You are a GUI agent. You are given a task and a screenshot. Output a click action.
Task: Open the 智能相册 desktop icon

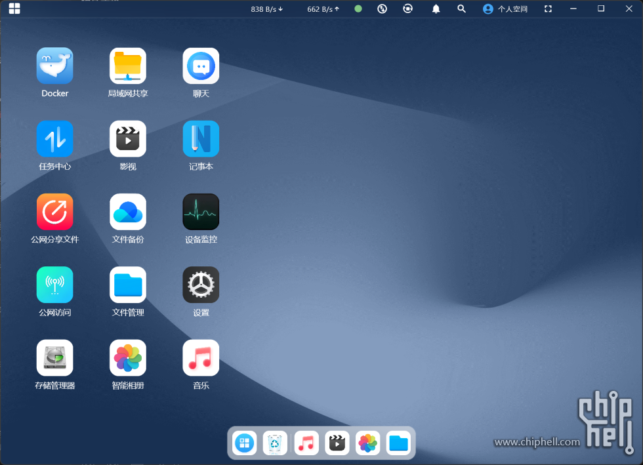128,358
